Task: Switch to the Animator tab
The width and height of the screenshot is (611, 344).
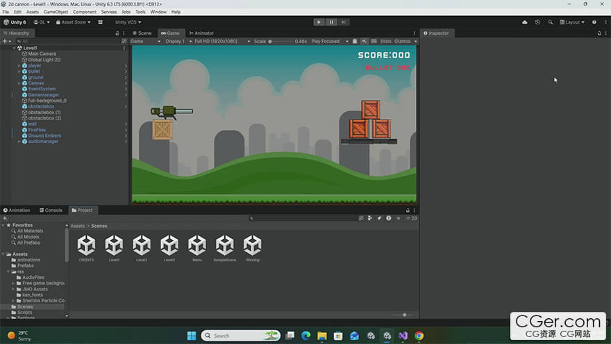Action: pyautogui.click(x=201, y=33)
